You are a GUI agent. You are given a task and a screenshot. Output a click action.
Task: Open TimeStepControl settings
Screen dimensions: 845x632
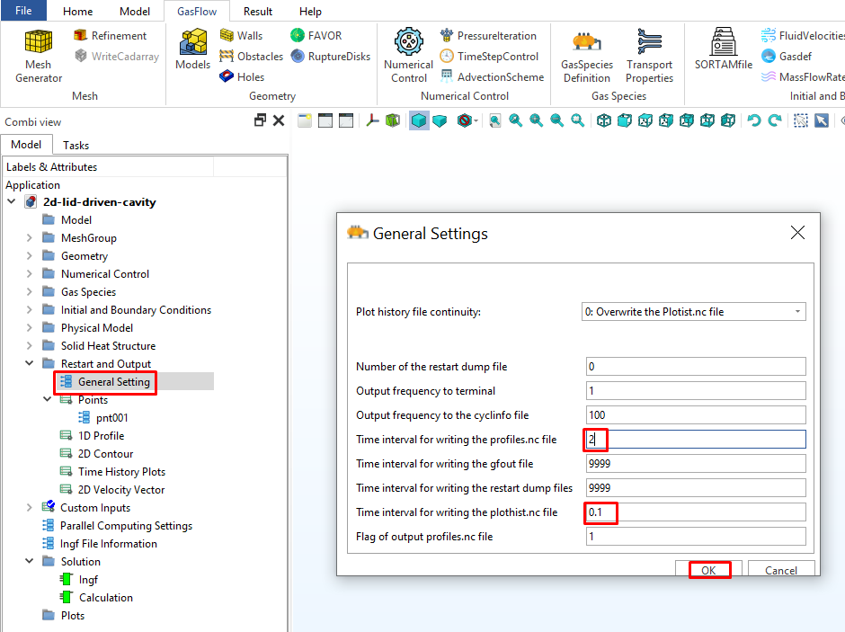pyautogui.click(x=489, y=57)
